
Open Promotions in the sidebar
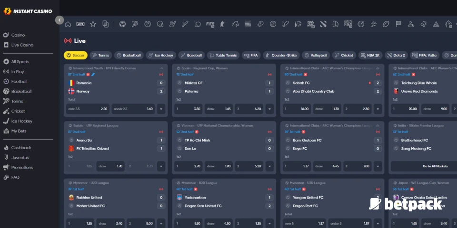[22, 167]
